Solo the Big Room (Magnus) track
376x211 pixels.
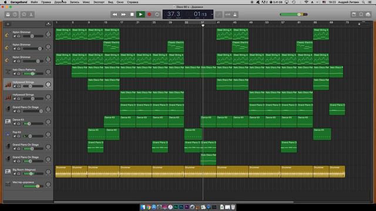[x=19, y=173]
